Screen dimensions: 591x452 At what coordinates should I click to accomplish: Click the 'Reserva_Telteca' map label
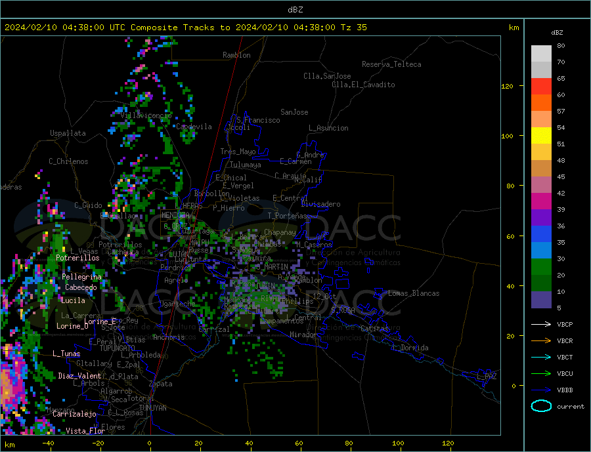391,64
